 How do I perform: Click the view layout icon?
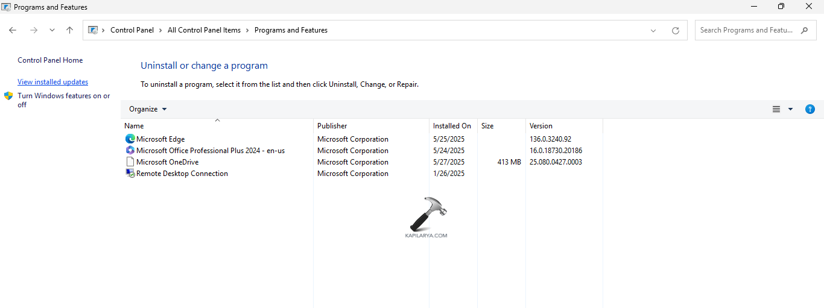tap(776, 109)
